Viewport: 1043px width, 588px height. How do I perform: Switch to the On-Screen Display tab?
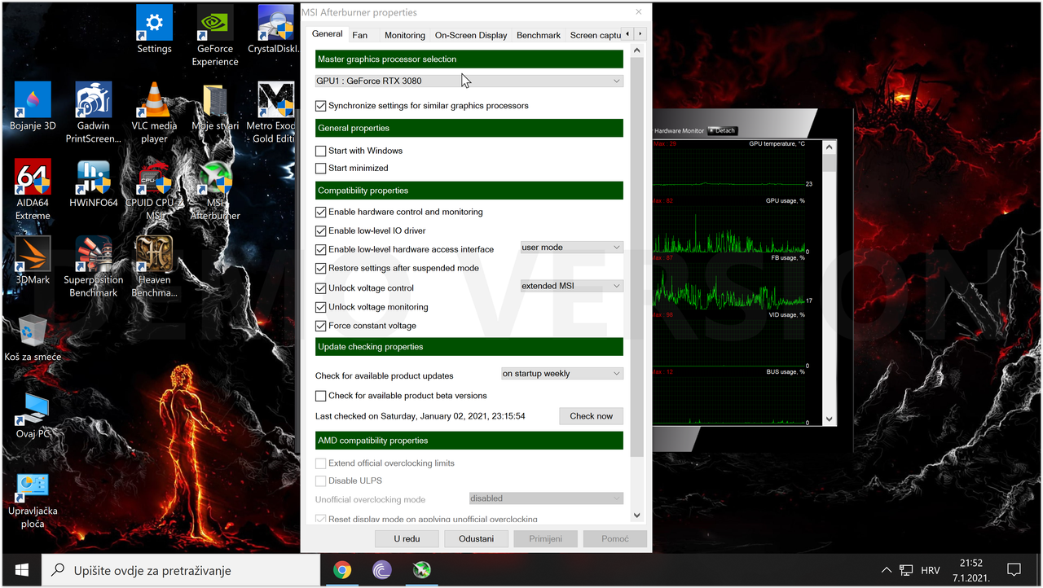click(x=471, y=35)
